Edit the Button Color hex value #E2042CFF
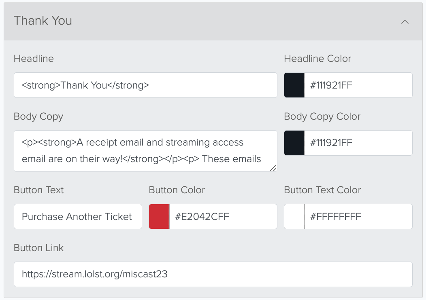The height and width of the screenshot is (300, 426). [x=223, y=216]
